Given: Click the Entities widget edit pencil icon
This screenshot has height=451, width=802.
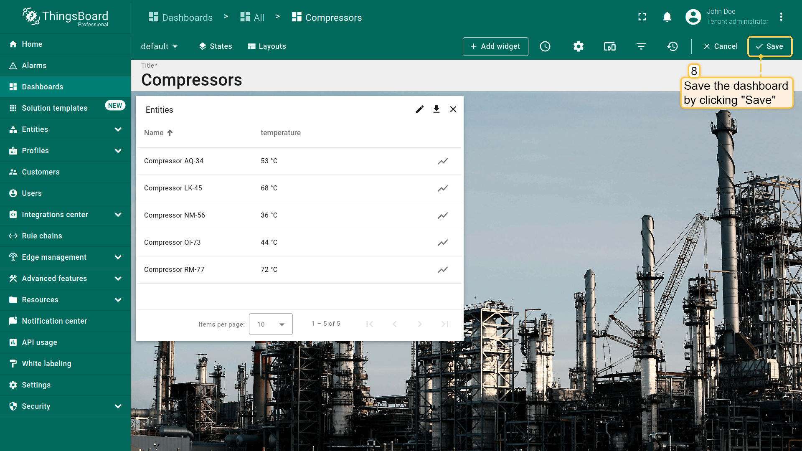Looking at the screenshot, I should 419,109.
